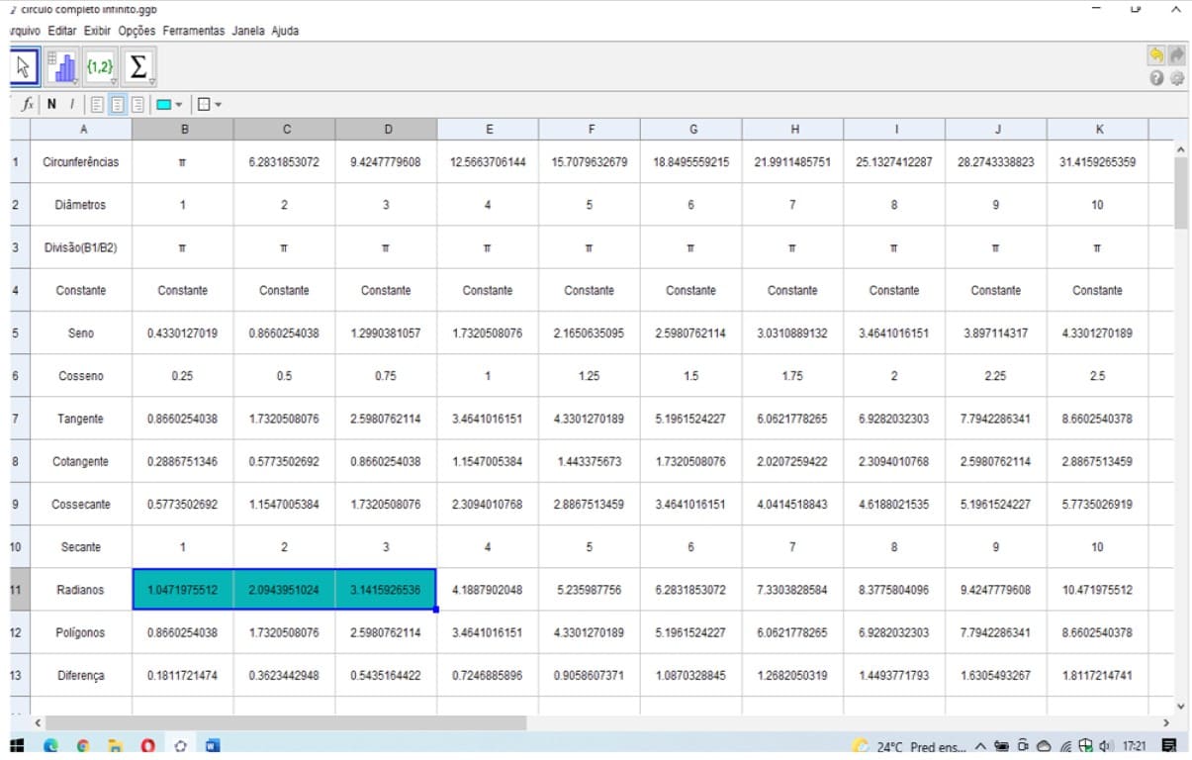Open the Ferramentas menu
This screenshot has height=760, width=1192.
click(x=194, y=31)
